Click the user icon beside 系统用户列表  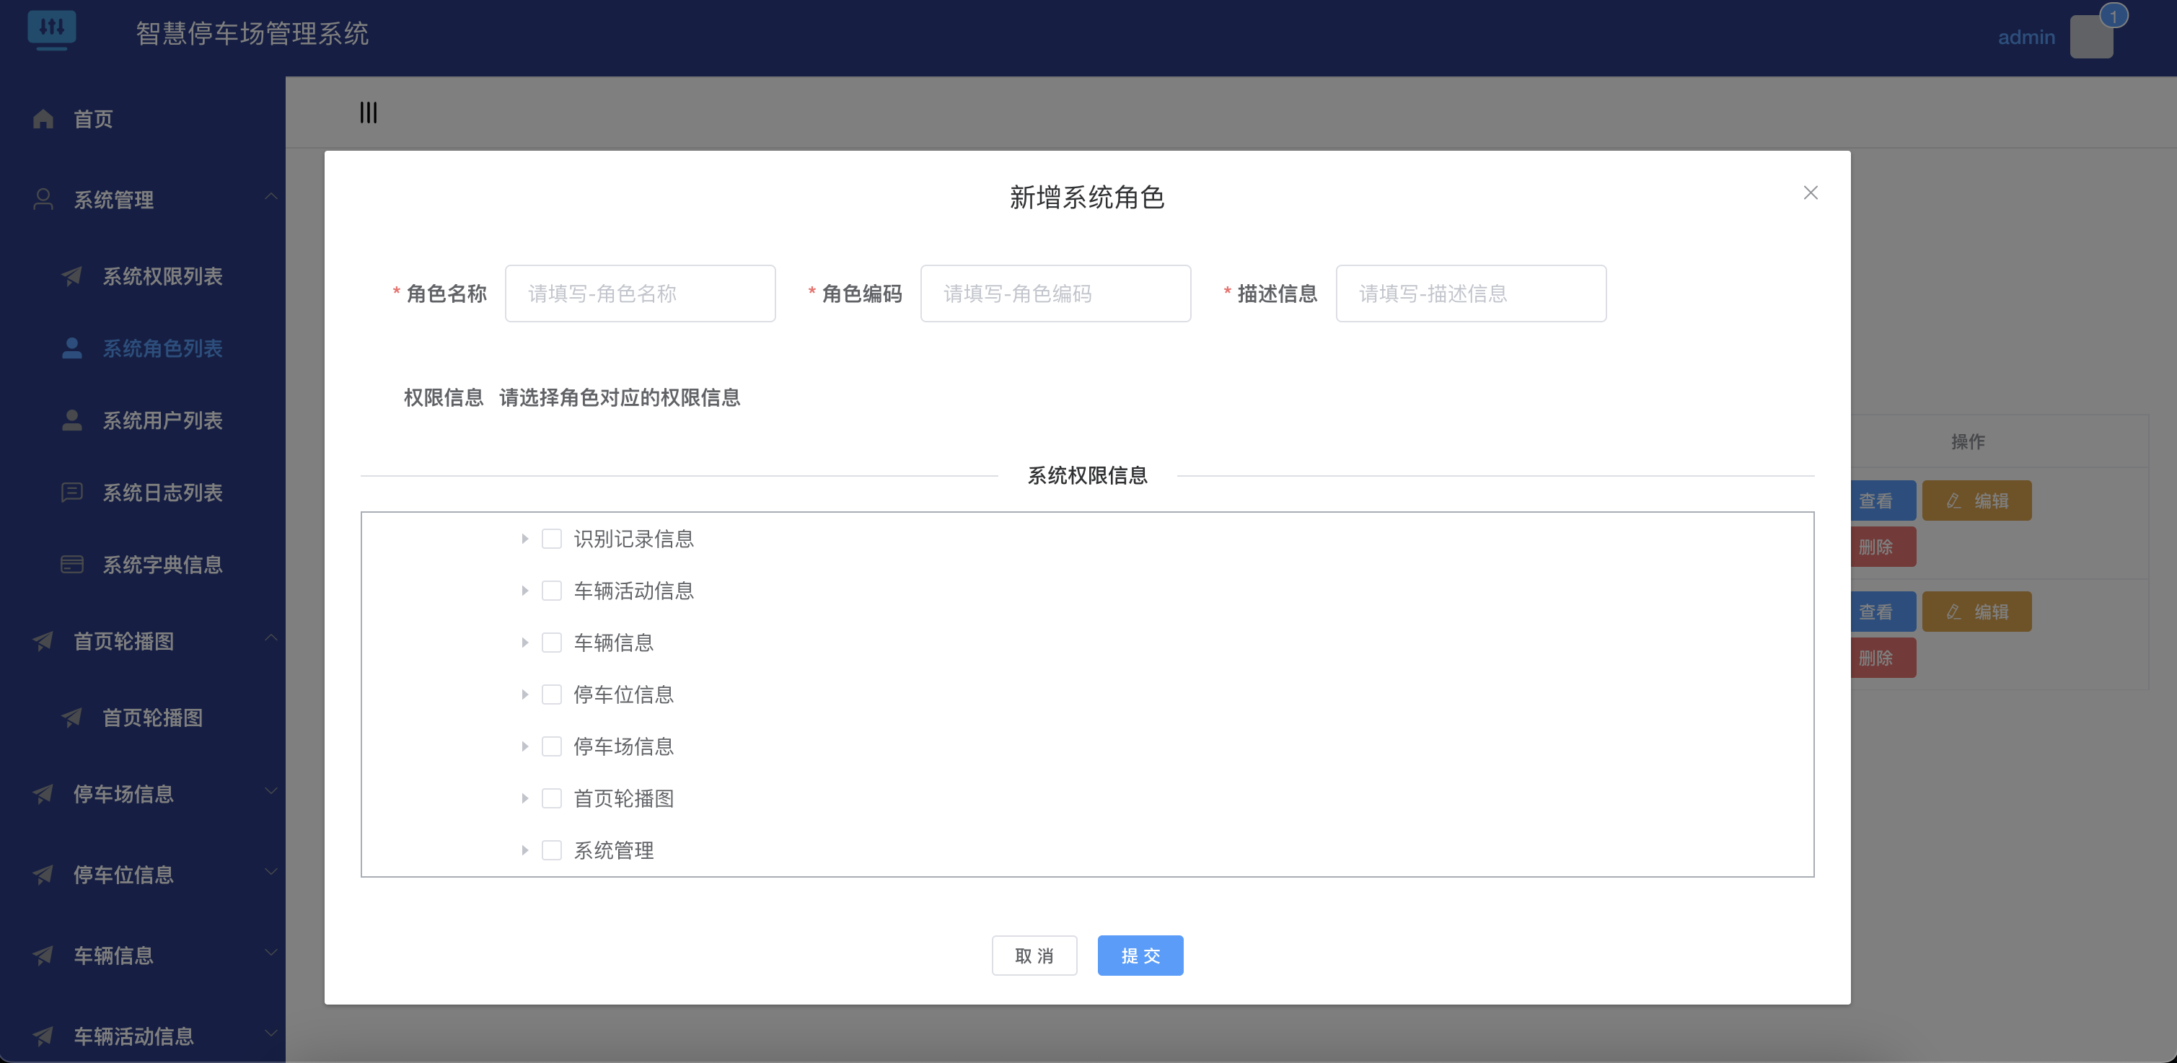[72, 420]
